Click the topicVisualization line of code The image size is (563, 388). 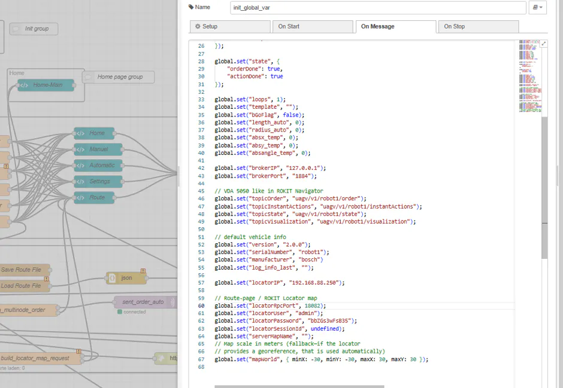[x=315, y=222]
